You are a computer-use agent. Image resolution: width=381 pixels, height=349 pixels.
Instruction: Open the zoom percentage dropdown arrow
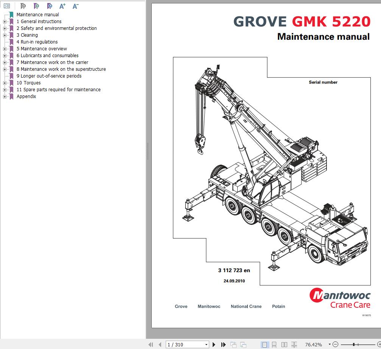[330, 344]
